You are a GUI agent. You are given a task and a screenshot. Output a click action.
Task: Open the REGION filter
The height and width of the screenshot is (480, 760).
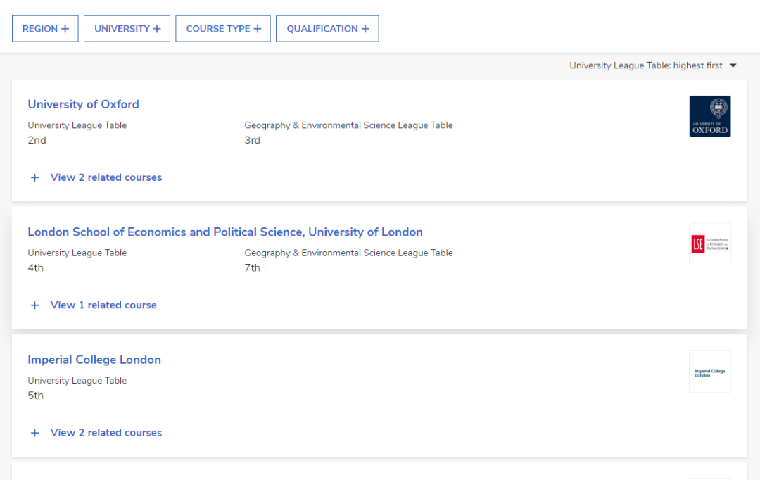[45, 29]
